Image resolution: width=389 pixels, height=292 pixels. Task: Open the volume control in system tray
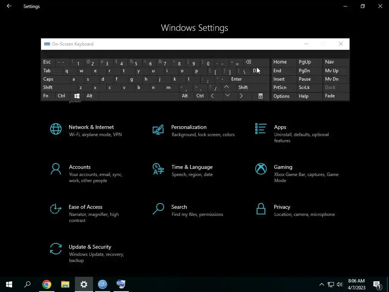tap(340, 284)
